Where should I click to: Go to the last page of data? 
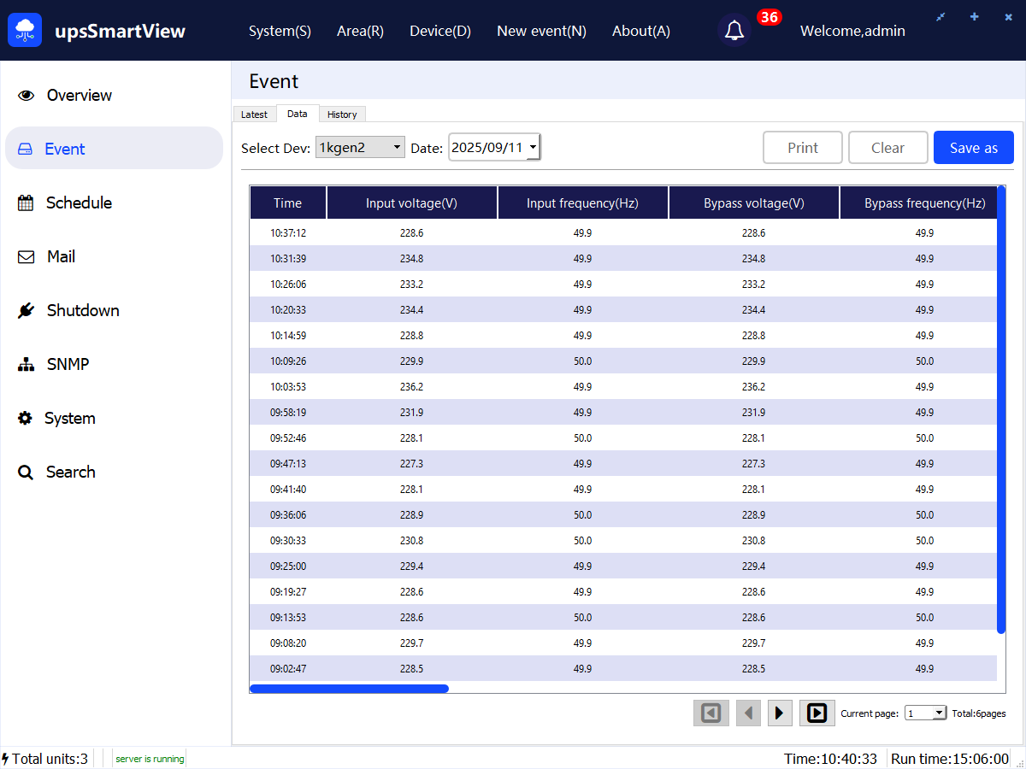(817, 713)
